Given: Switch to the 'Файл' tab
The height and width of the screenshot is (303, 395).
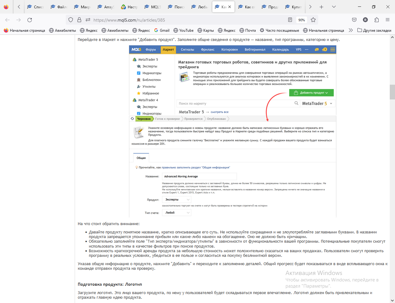Looking at the screenshot, I should click(x=59, y=7).
